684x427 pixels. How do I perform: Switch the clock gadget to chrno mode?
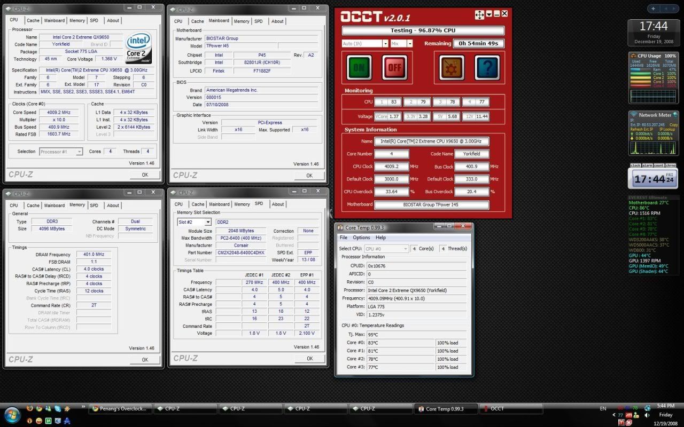point(671,165)
